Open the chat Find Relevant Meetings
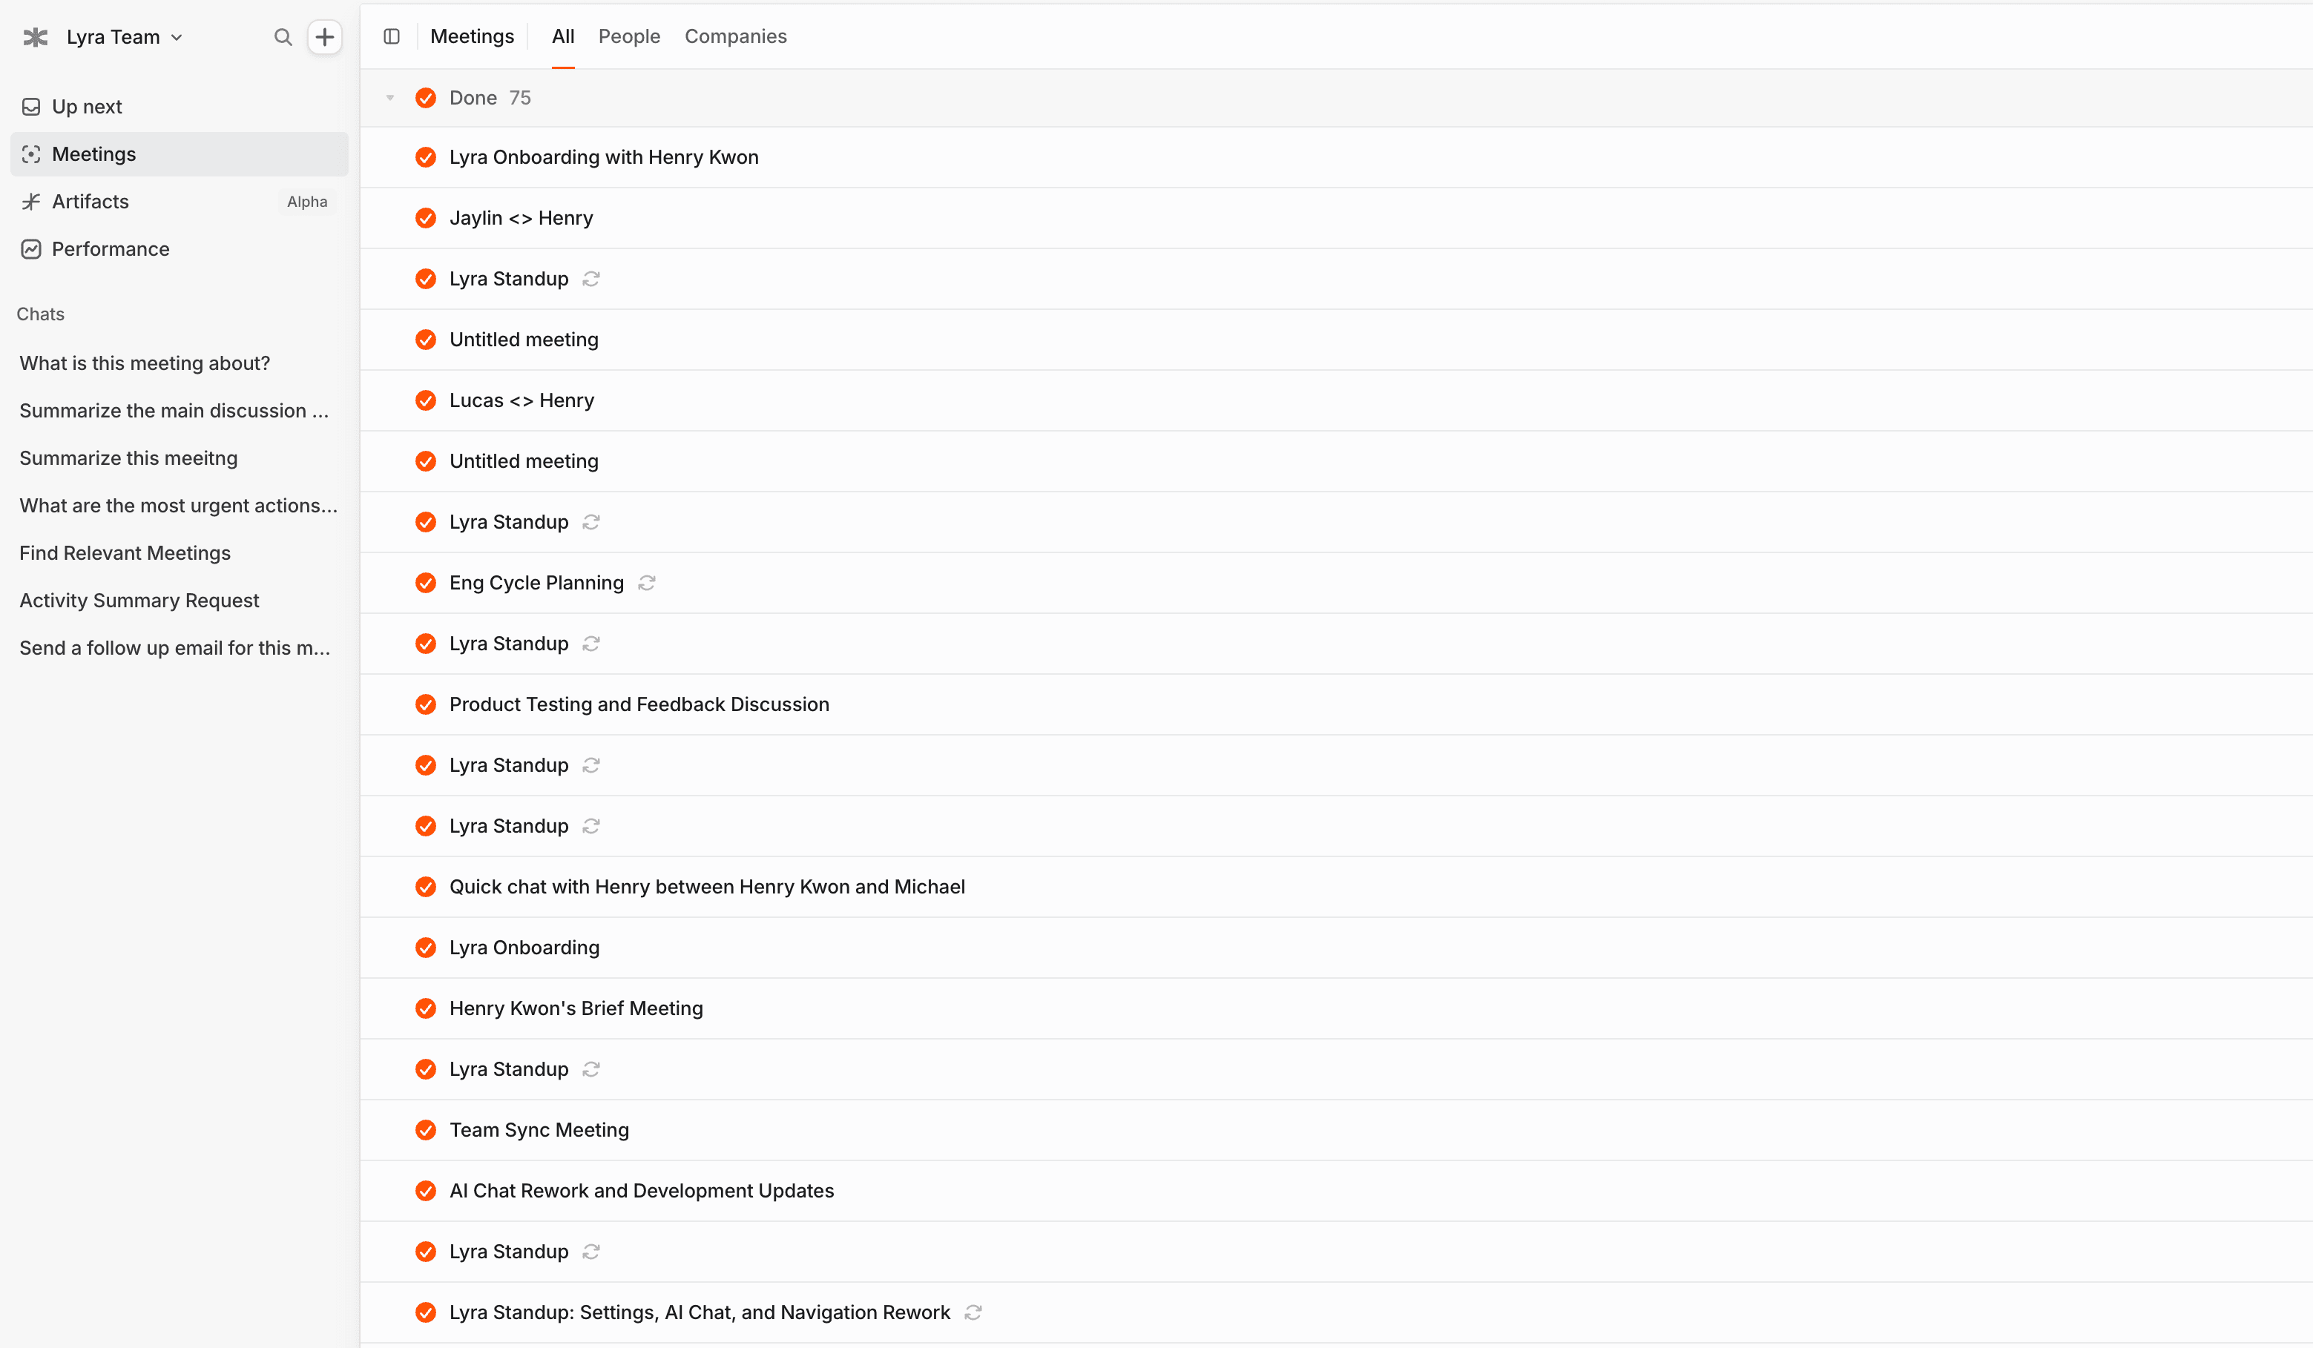The width and height of the screenshot is (2313, 1348). pyautogui.click(x=125, y=552)
